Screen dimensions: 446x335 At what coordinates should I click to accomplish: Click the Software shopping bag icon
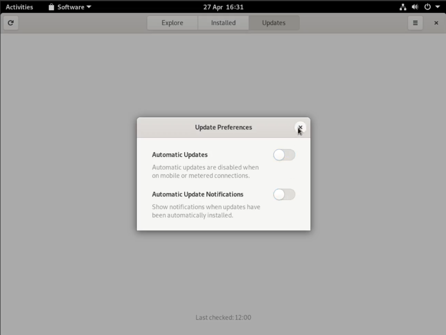pyautogui.click(x=51, y=7)
